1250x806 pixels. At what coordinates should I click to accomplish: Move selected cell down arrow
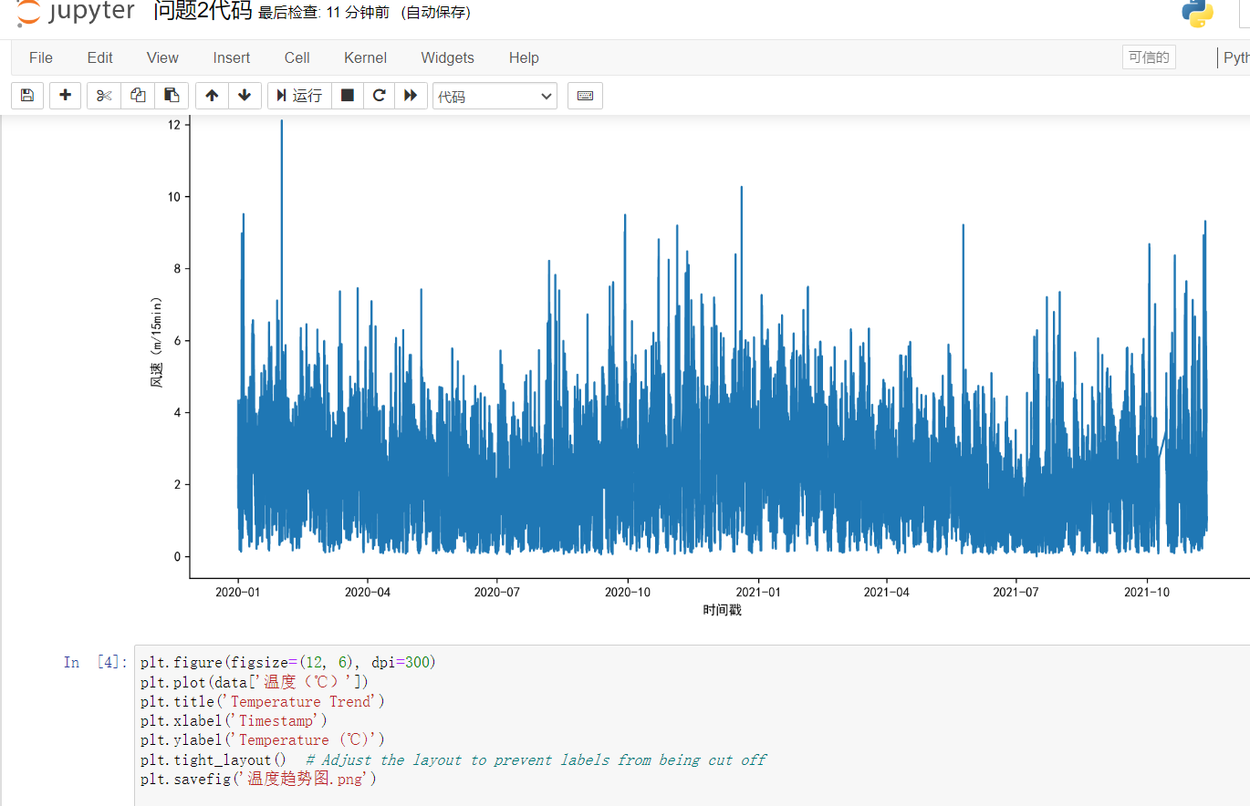point(245,96)
